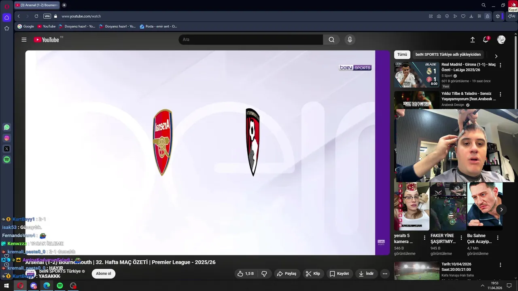The height and width of the screenshot is (291, 518).
Task: Open options menu for Bu Sahne short
Action: coord(498,238)
